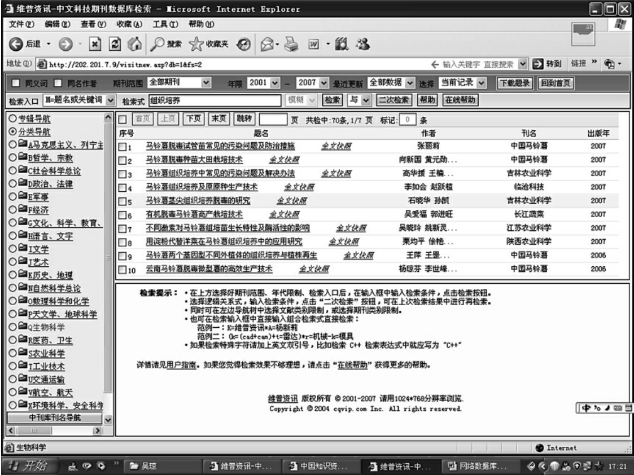Open the 帮助(H) menu
Screen dimensions: 634x475
202,24
